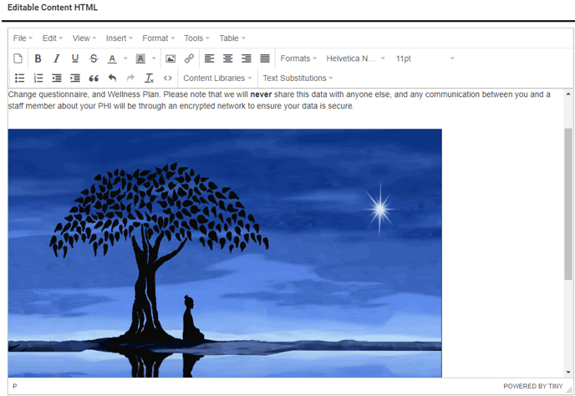Screen dimensions: 575x396
Task: Open the Helvetica font family dropdown
Action: point(355,58)
